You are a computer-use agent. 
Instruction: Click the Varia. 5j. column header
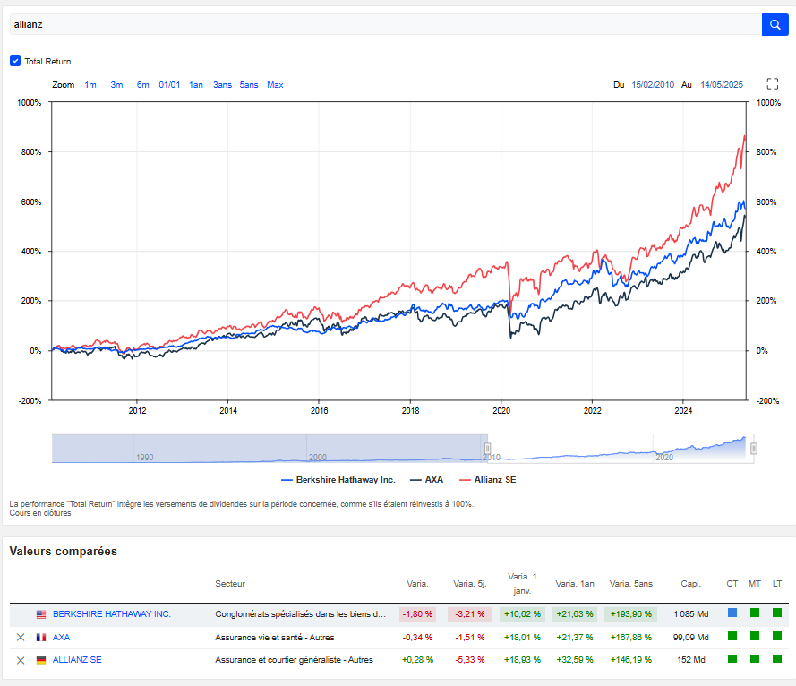tap(469, 584)
